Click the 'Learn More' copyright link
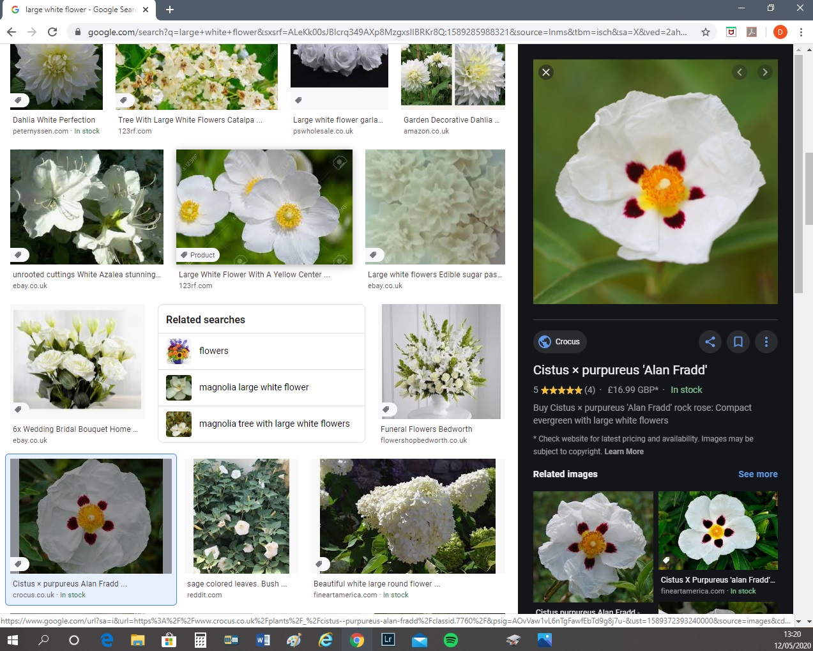 [624, 452]
